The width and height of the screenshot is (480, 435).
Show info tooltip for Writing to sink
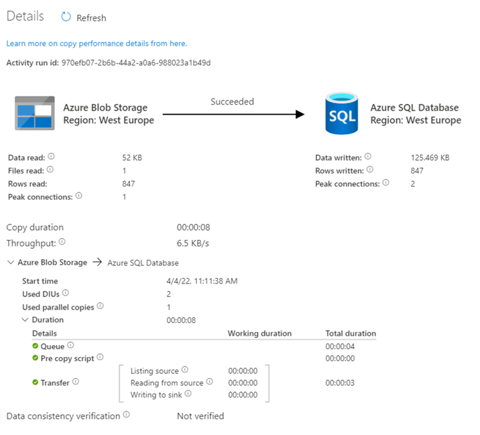click(x=188, y=393)
